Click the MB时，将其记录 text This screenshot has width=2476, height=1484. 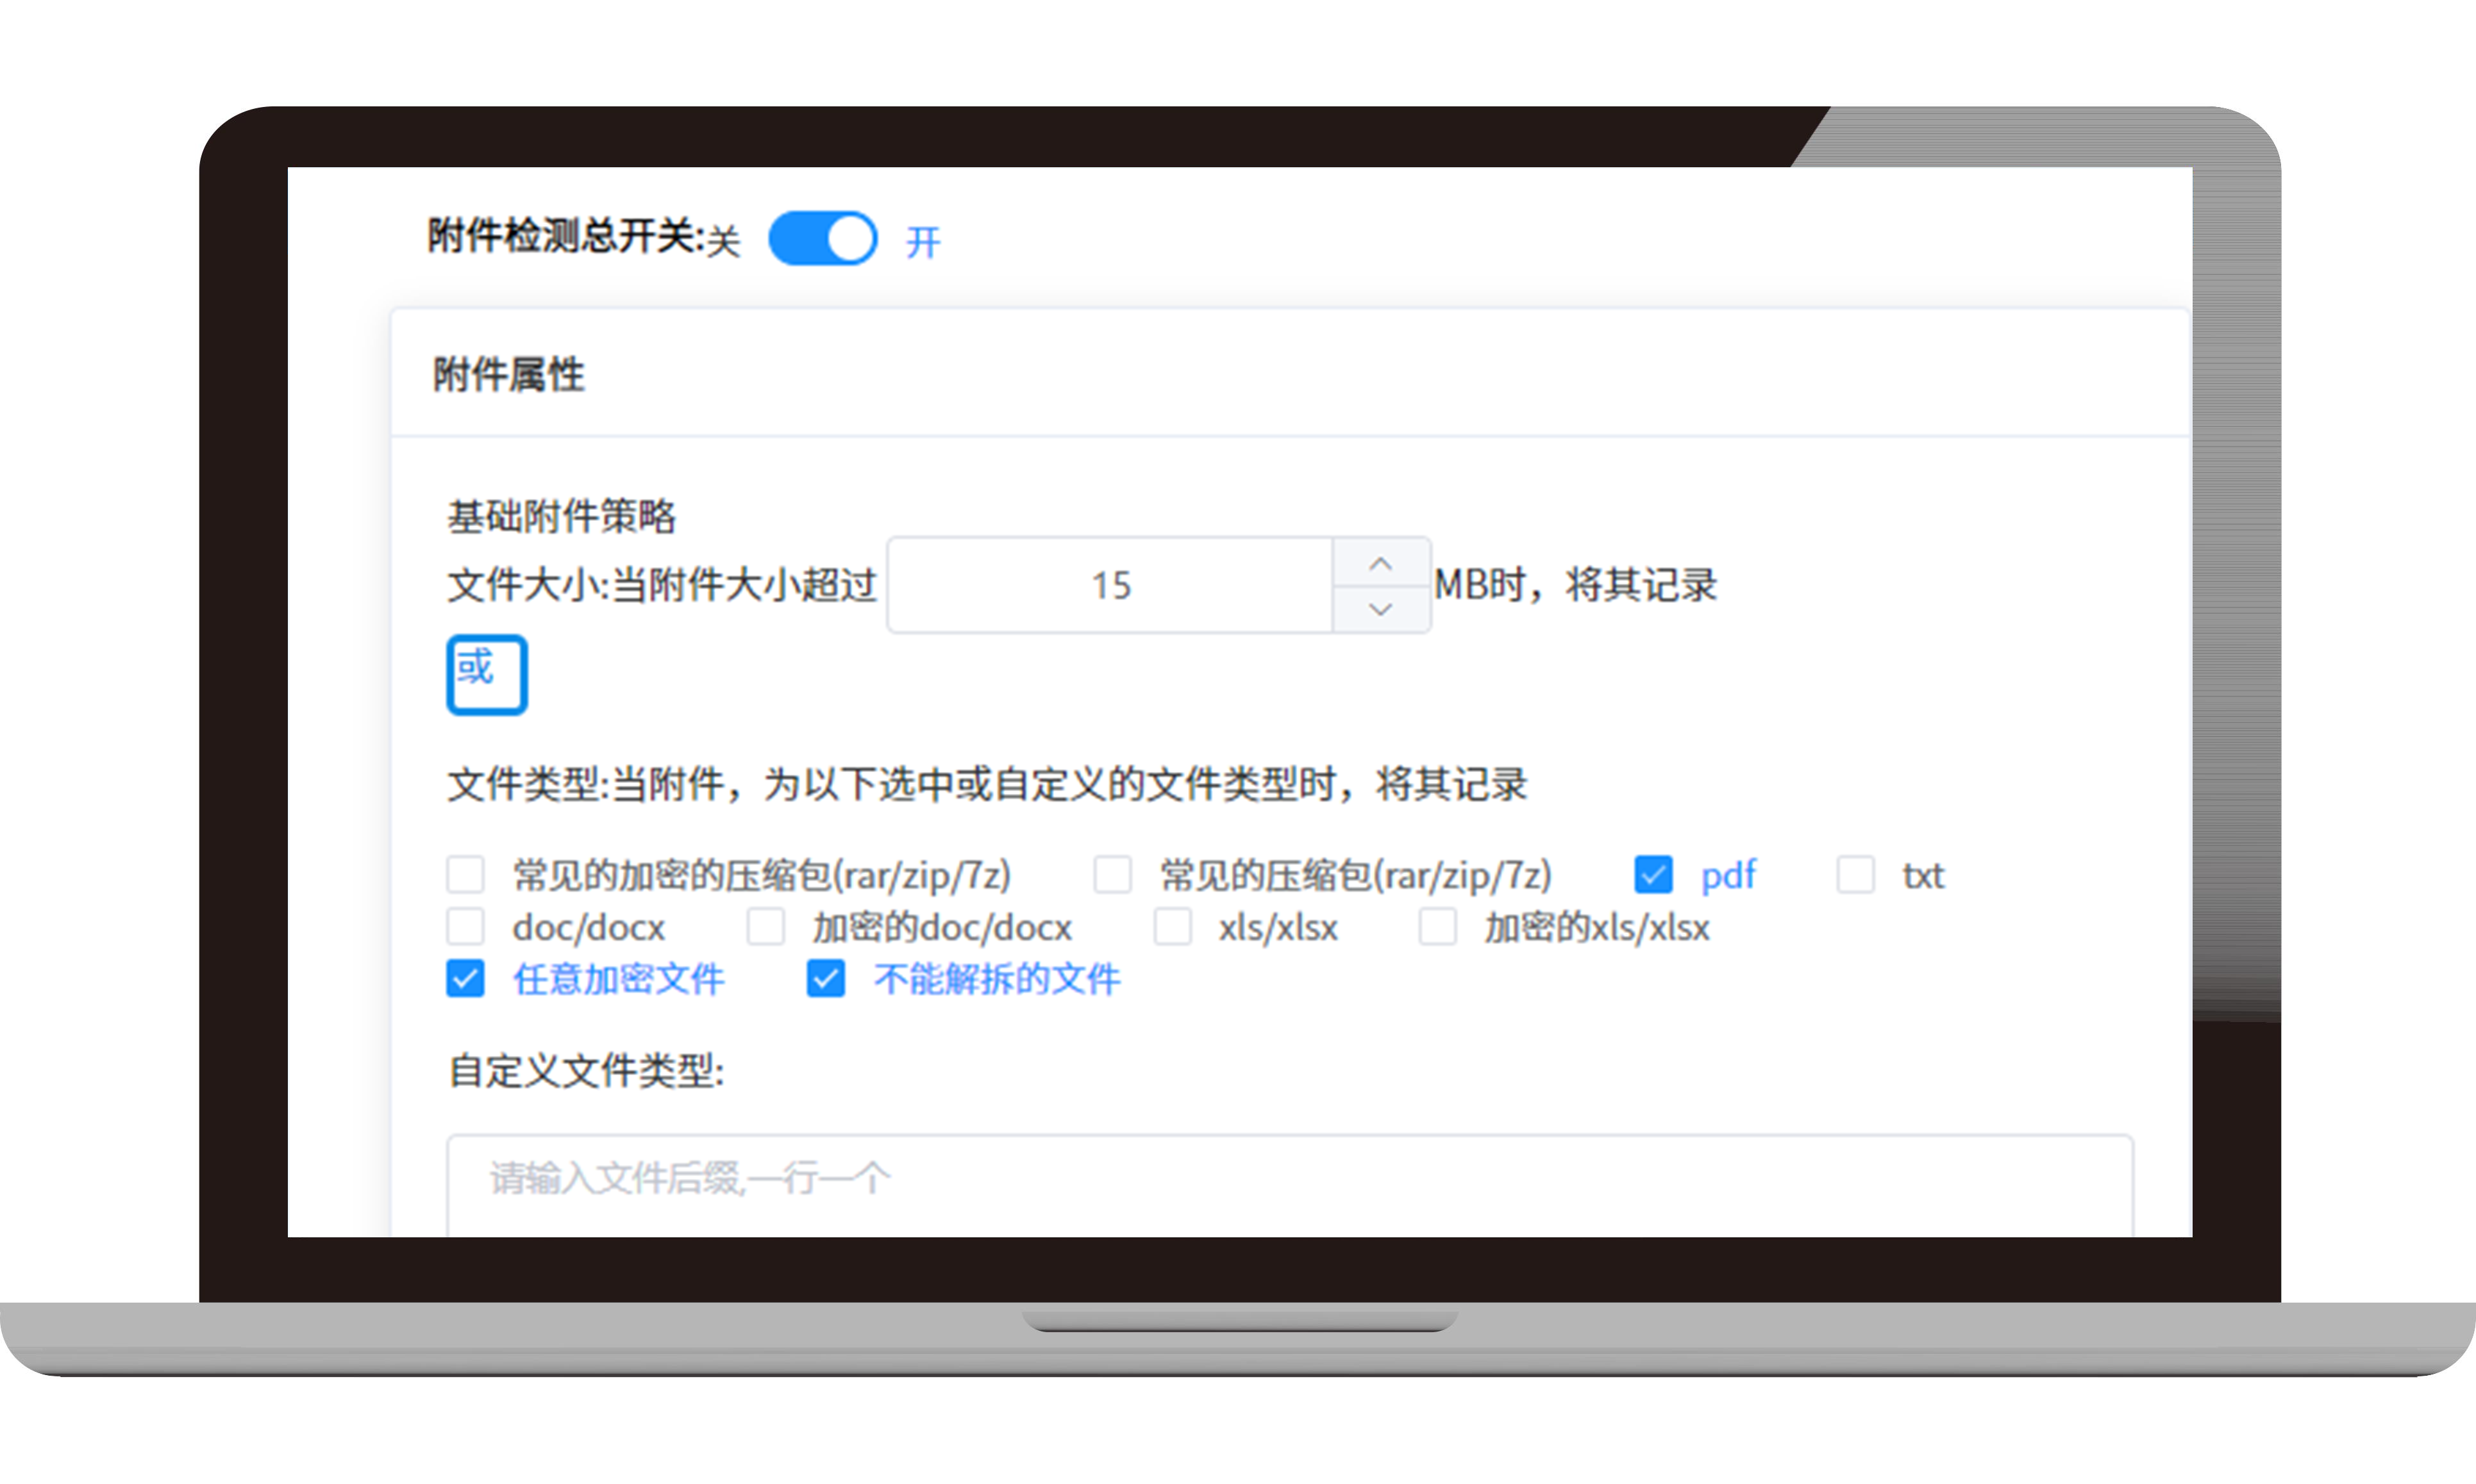click(x=1576, y=585)
